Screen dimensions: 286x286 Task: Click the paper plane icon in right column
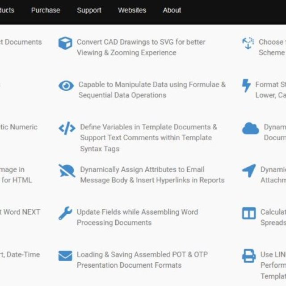(x=249, y=171)
